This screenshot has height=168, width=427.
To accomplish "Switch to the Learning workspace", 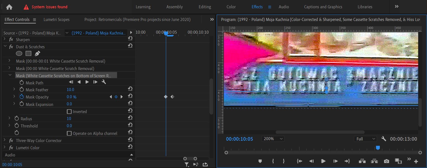I will pos(143,7).
